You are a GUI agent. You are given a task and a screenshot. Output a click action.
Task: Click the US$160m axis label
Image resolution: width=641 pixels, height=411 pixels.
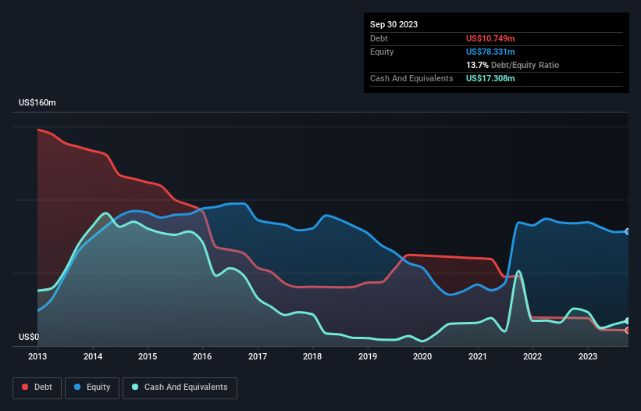point(37,102)
